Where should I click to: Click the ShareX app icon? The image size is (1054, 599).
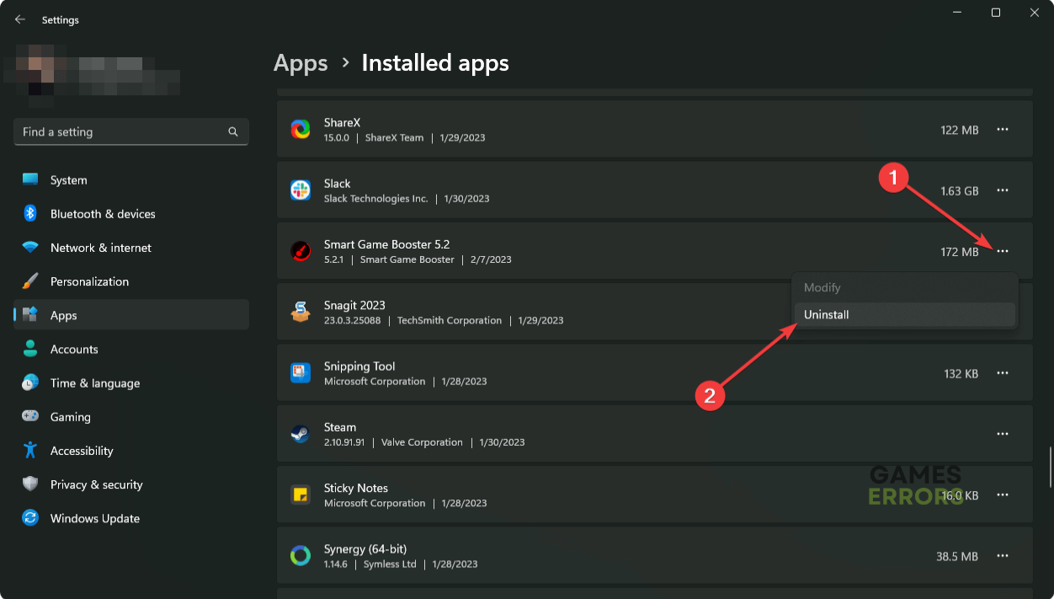(301, 130)
